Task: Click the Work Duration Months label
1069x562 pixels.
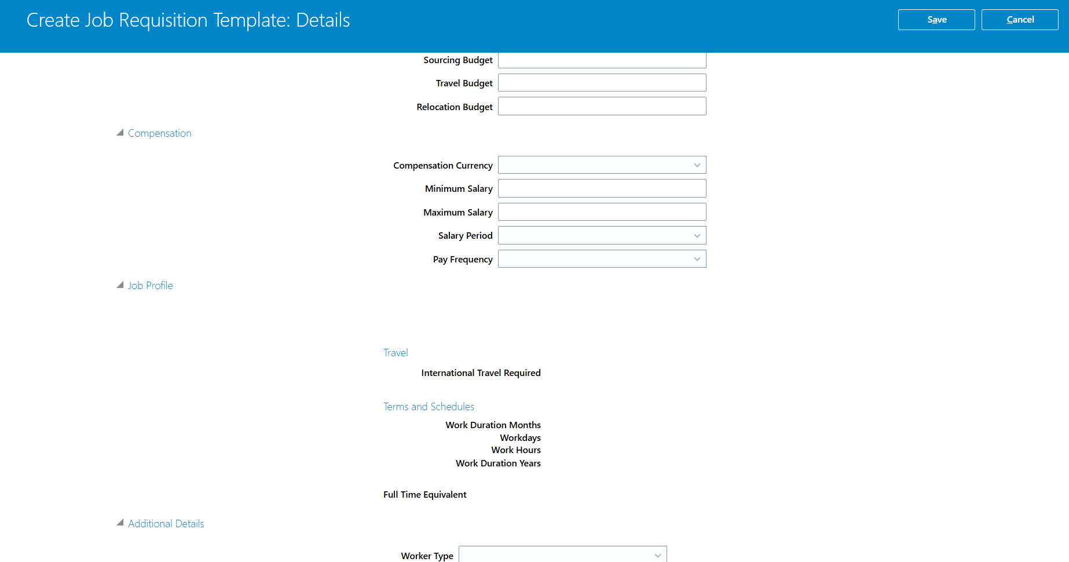Action: click(x=493, y=425)
